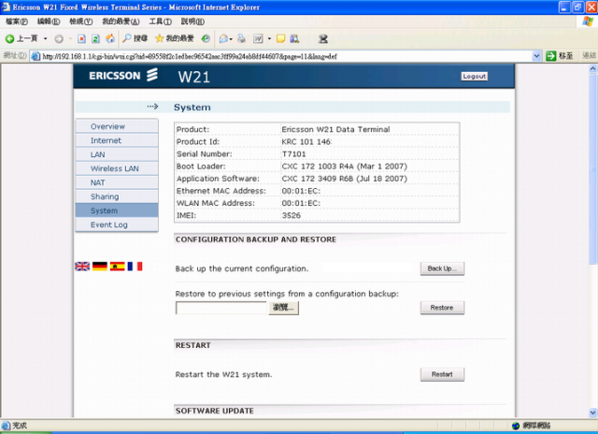598x434 pixels.
Task: Click the 'Ericsson W21 Data Terminal' product value
Action: point(335,129)
